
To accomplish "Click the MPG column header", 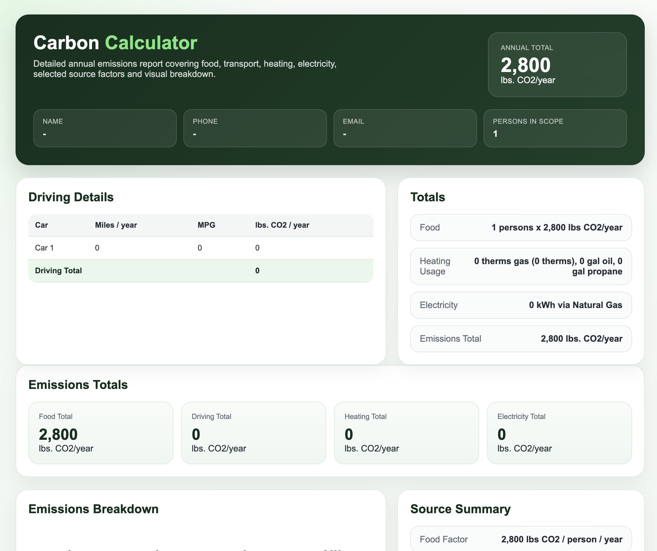I will [x=206, y=225].
